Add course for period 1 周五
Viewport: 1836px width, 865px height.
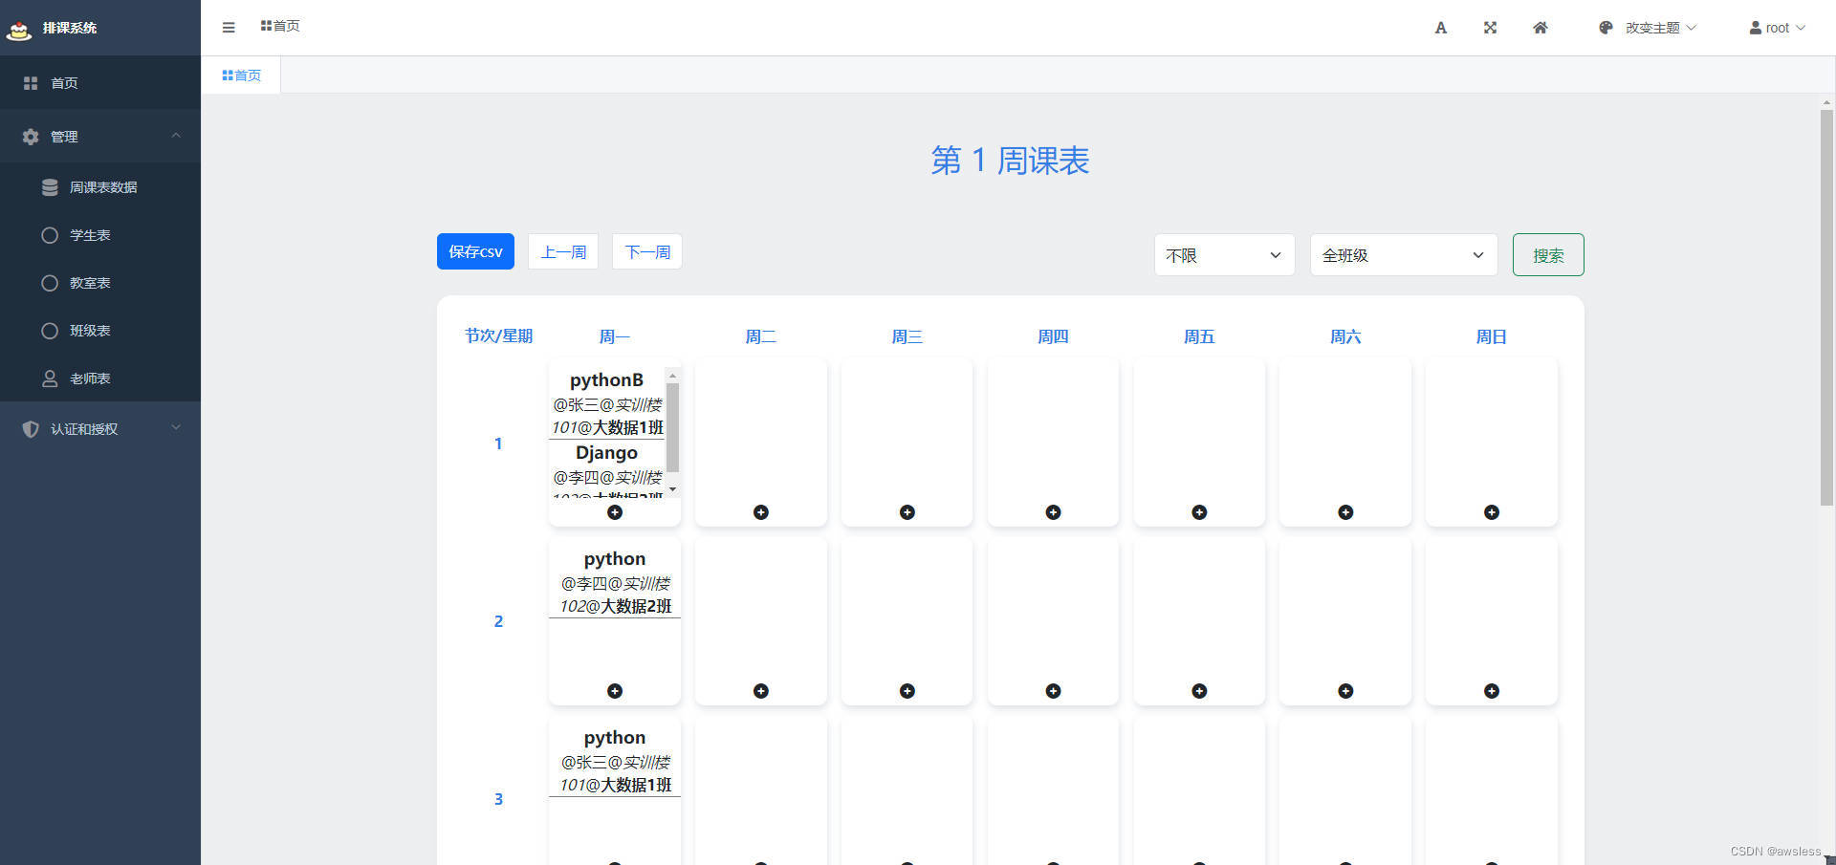click(1199, 512)
